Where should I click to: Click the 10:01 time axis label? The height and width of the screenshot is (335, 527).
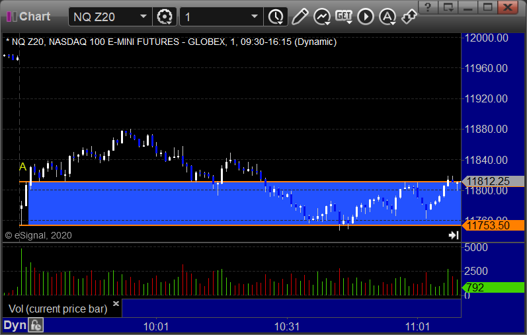click(x=156, y=326)
